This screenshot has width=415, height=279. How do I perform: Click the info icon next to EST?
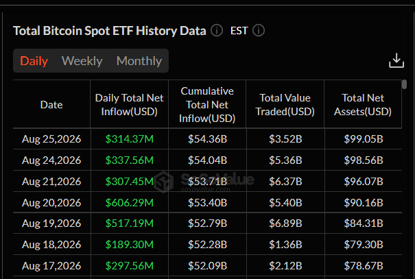(x=259, y=30)
